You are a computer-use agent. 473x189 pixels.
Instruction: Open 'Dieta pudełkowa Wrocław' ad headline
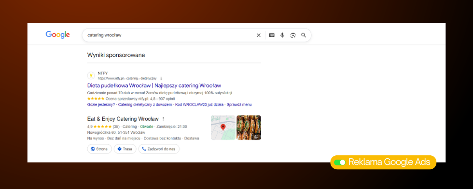click(154, 85)
